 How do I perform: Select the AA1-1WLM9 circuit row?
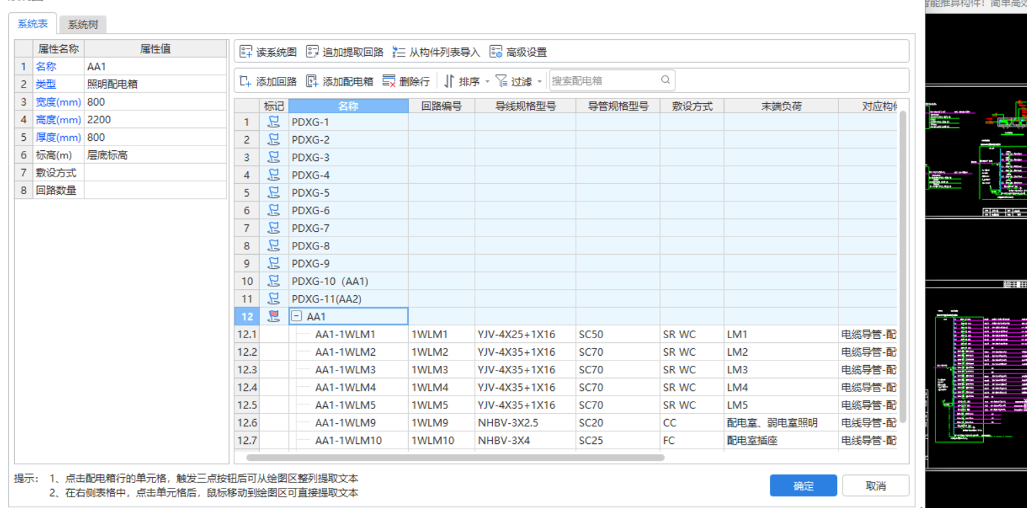566,422
